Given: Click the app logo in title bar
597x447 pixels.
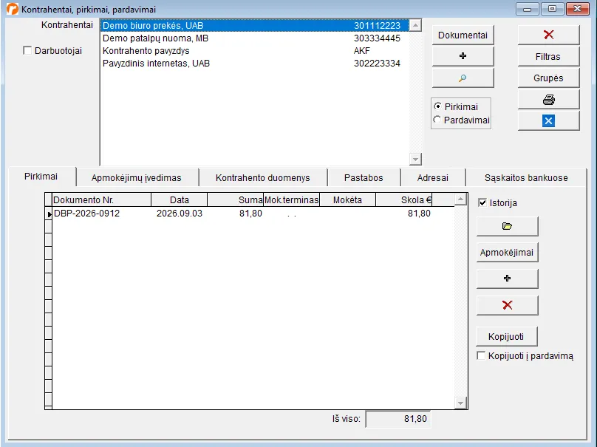Looking at the screenshot, I should pos(12,9).
